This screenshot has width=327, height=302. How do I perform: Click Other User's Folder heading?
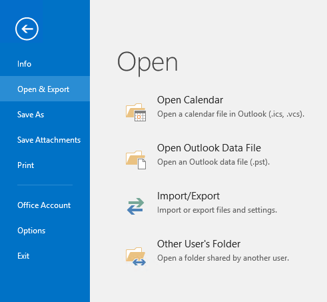point(198,244)
